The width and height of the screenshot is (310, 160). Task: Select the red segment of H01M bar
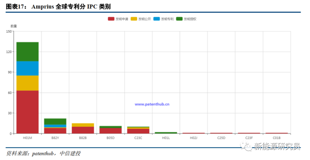[x=27, y=112]
